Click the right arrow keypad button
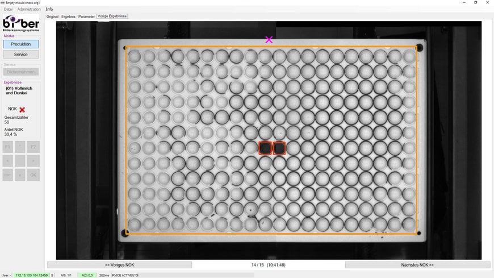 [x=33, y=161]
